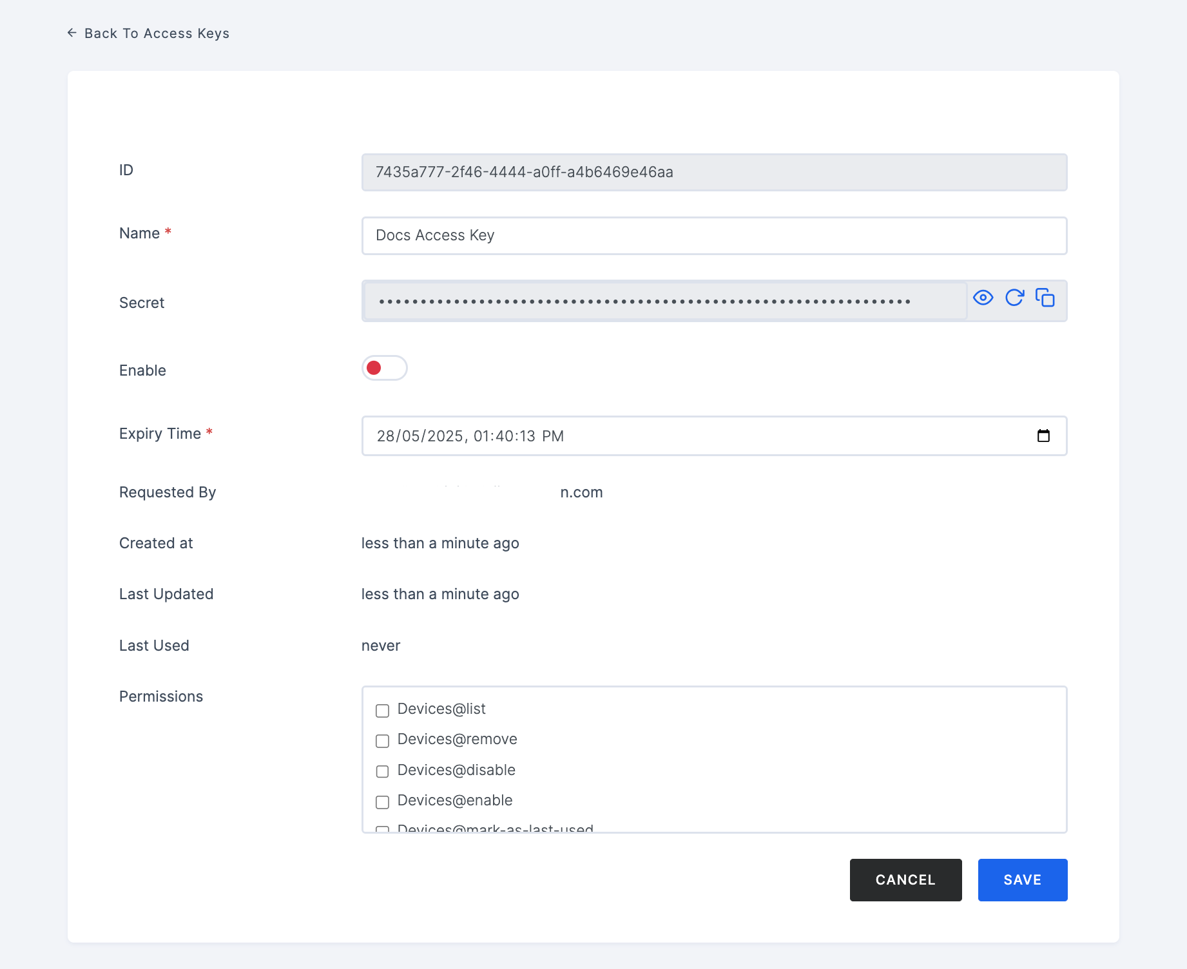Screen dimensions: 1187x969
Task: Click the masked Secret field
Action: pyautogui.click(x=664, y=301)
